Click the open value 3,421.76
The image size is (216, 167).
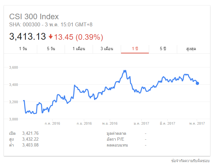pos(30,133)
